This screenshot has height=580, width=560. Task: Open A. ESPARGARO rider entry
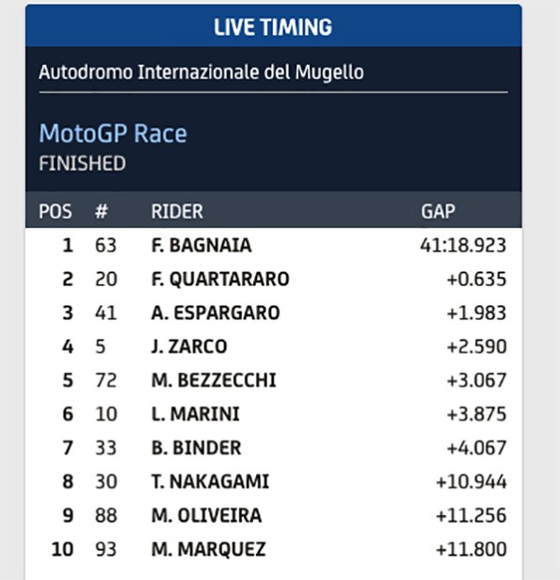pyautogui.click(x=216, y=313)
